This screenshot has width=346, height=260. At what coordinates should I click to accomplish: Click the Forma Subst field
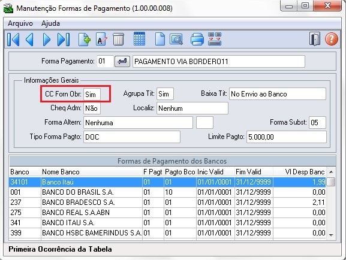click(317, 123)
